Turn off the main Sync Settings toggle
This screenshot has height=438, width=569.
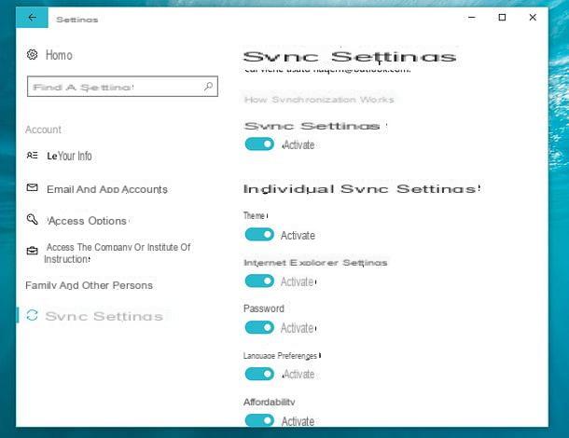[x=259, y=144]
